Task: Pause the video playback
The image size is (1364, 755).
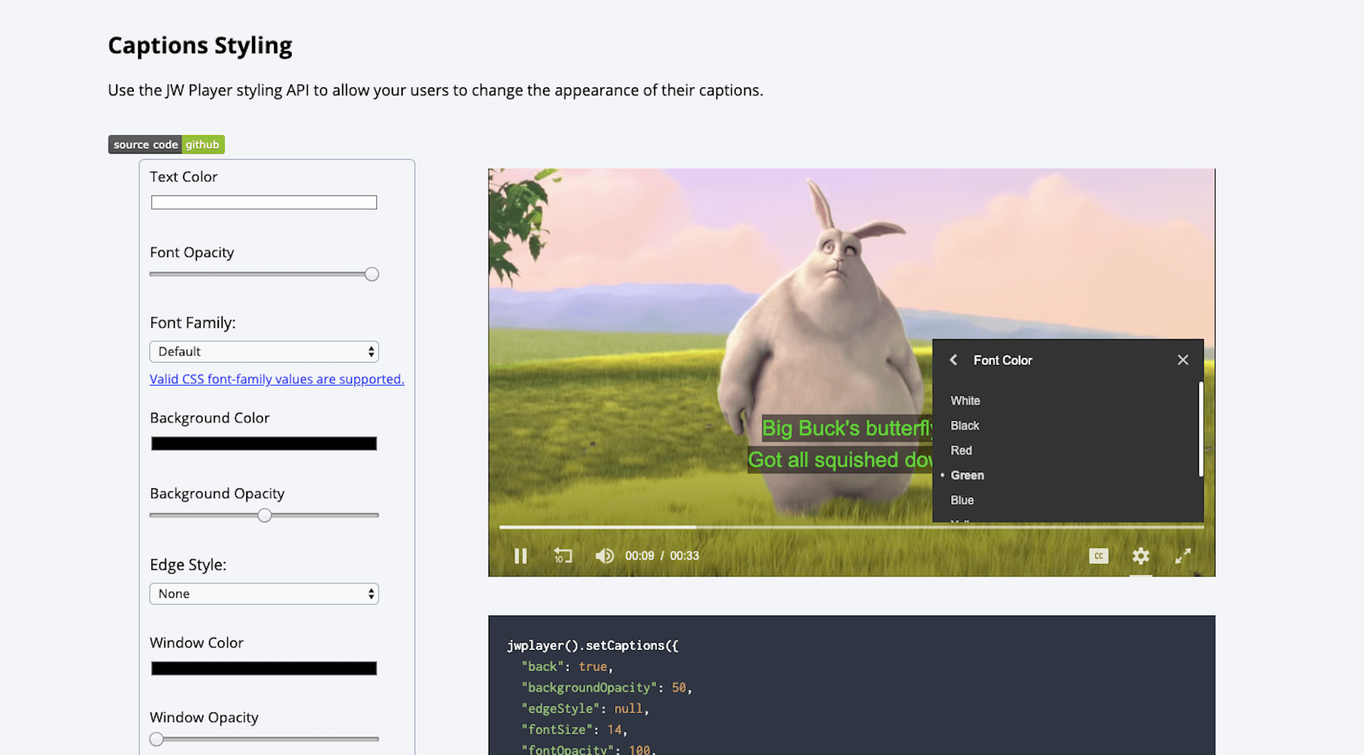Action: pos(520,556)
